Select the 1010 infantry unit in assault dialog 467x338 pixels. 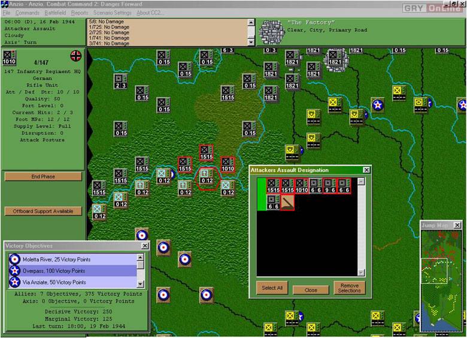pos(302,186)
